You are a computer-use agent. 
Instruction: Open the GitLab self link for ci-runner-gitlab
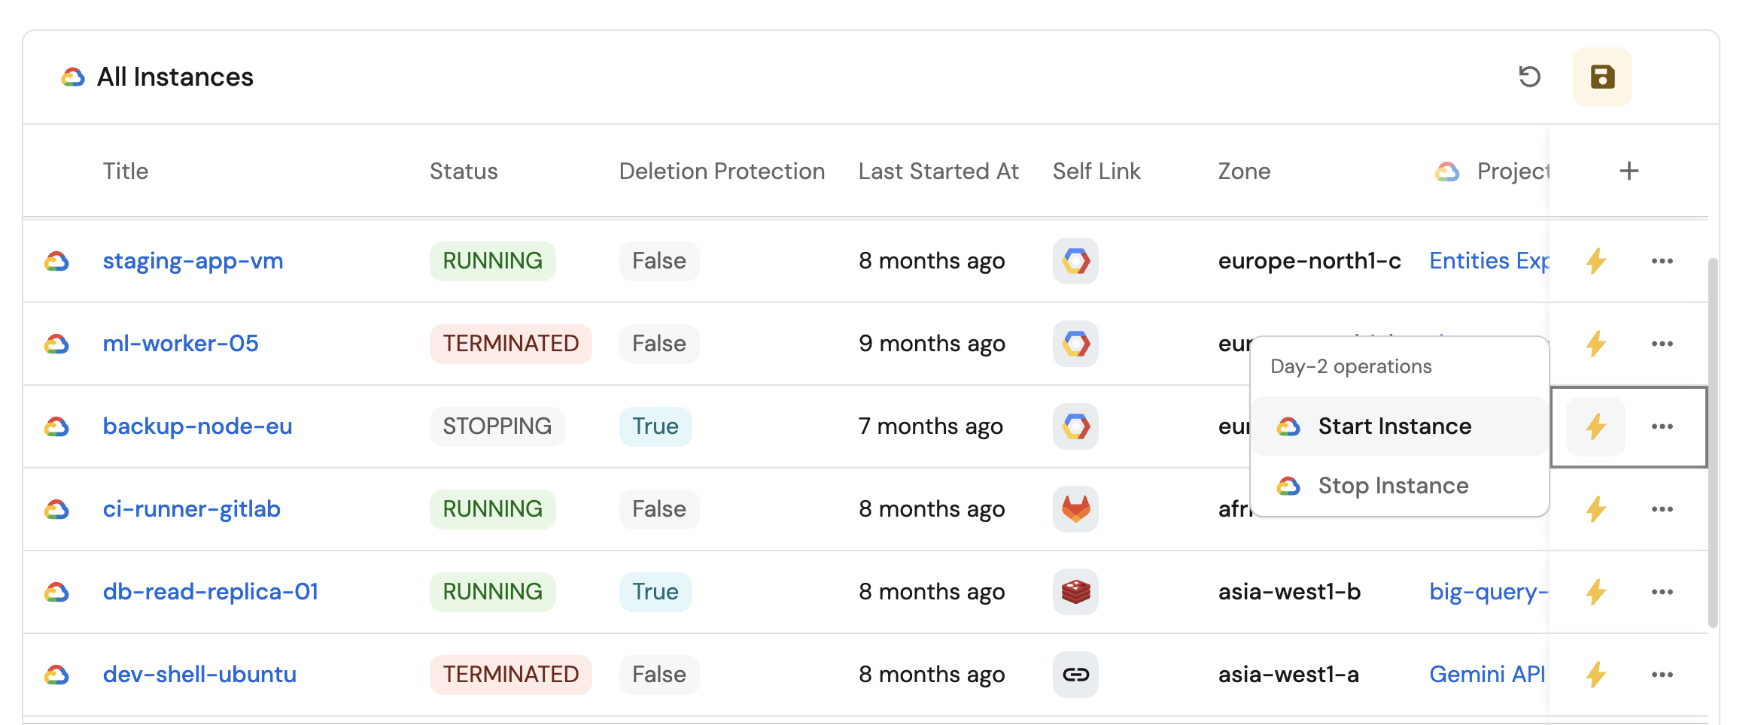[1075, 509]
